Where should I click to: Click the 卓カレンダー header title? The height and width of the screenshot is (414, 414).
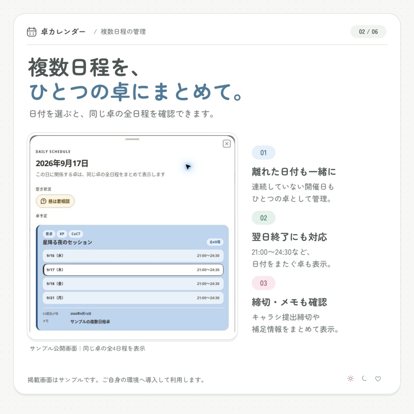[63, 32]
